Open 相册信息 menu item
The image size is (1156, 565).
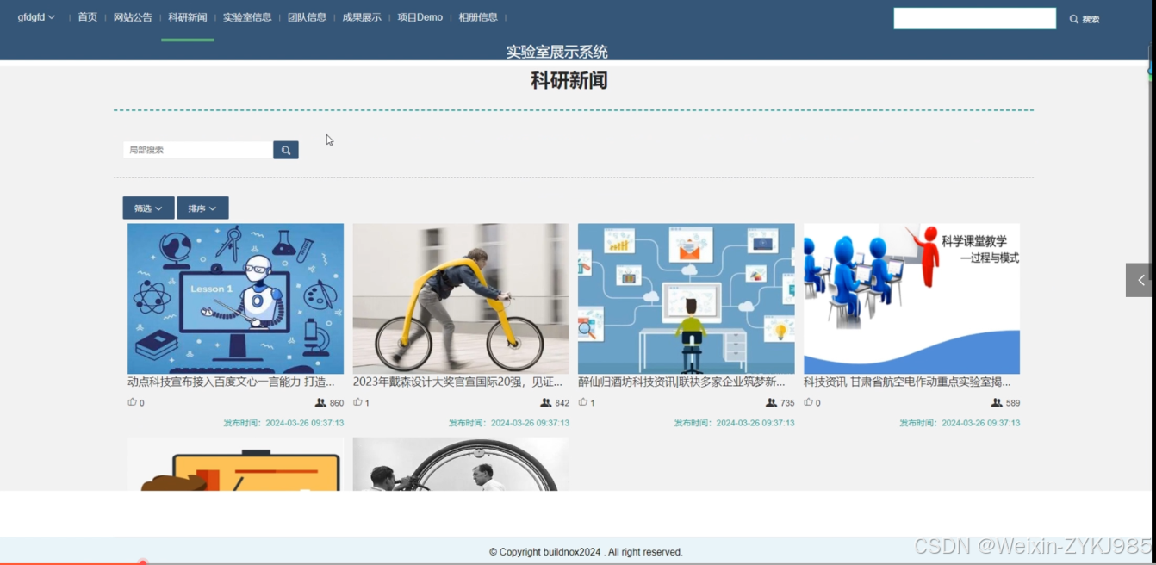[x=478, y=17]
